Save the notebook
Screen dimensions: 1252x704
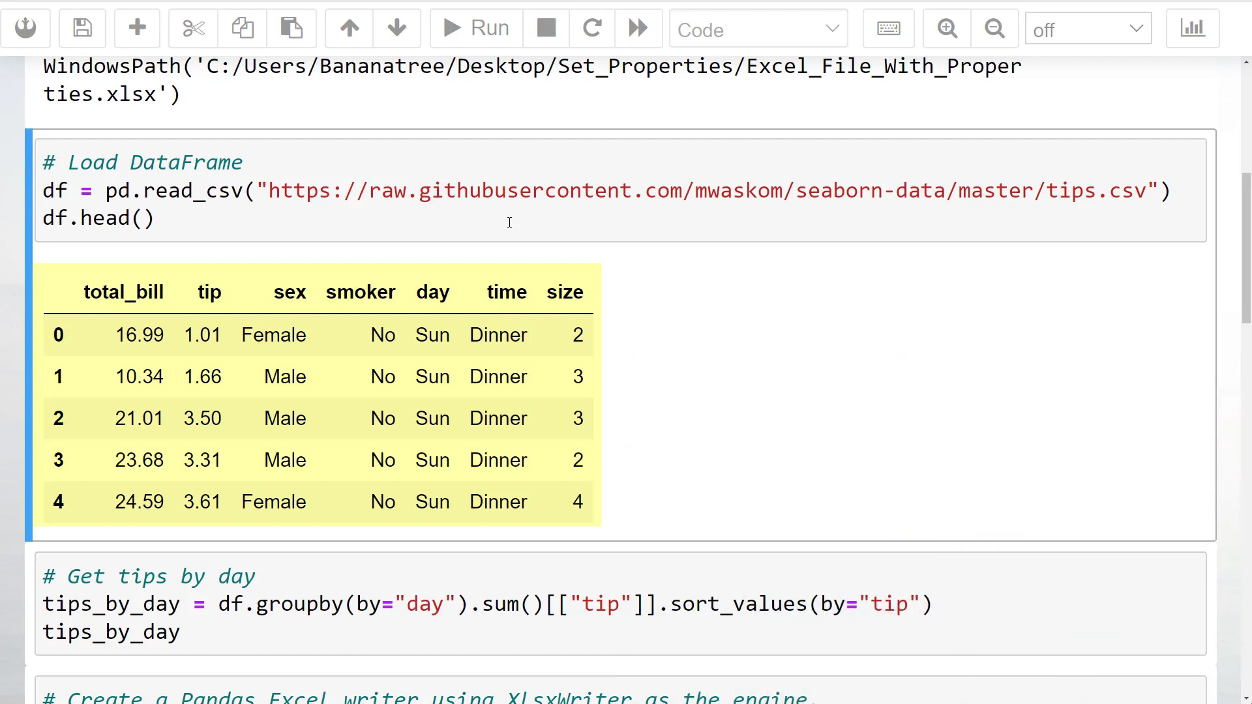[x=82, y=28]
